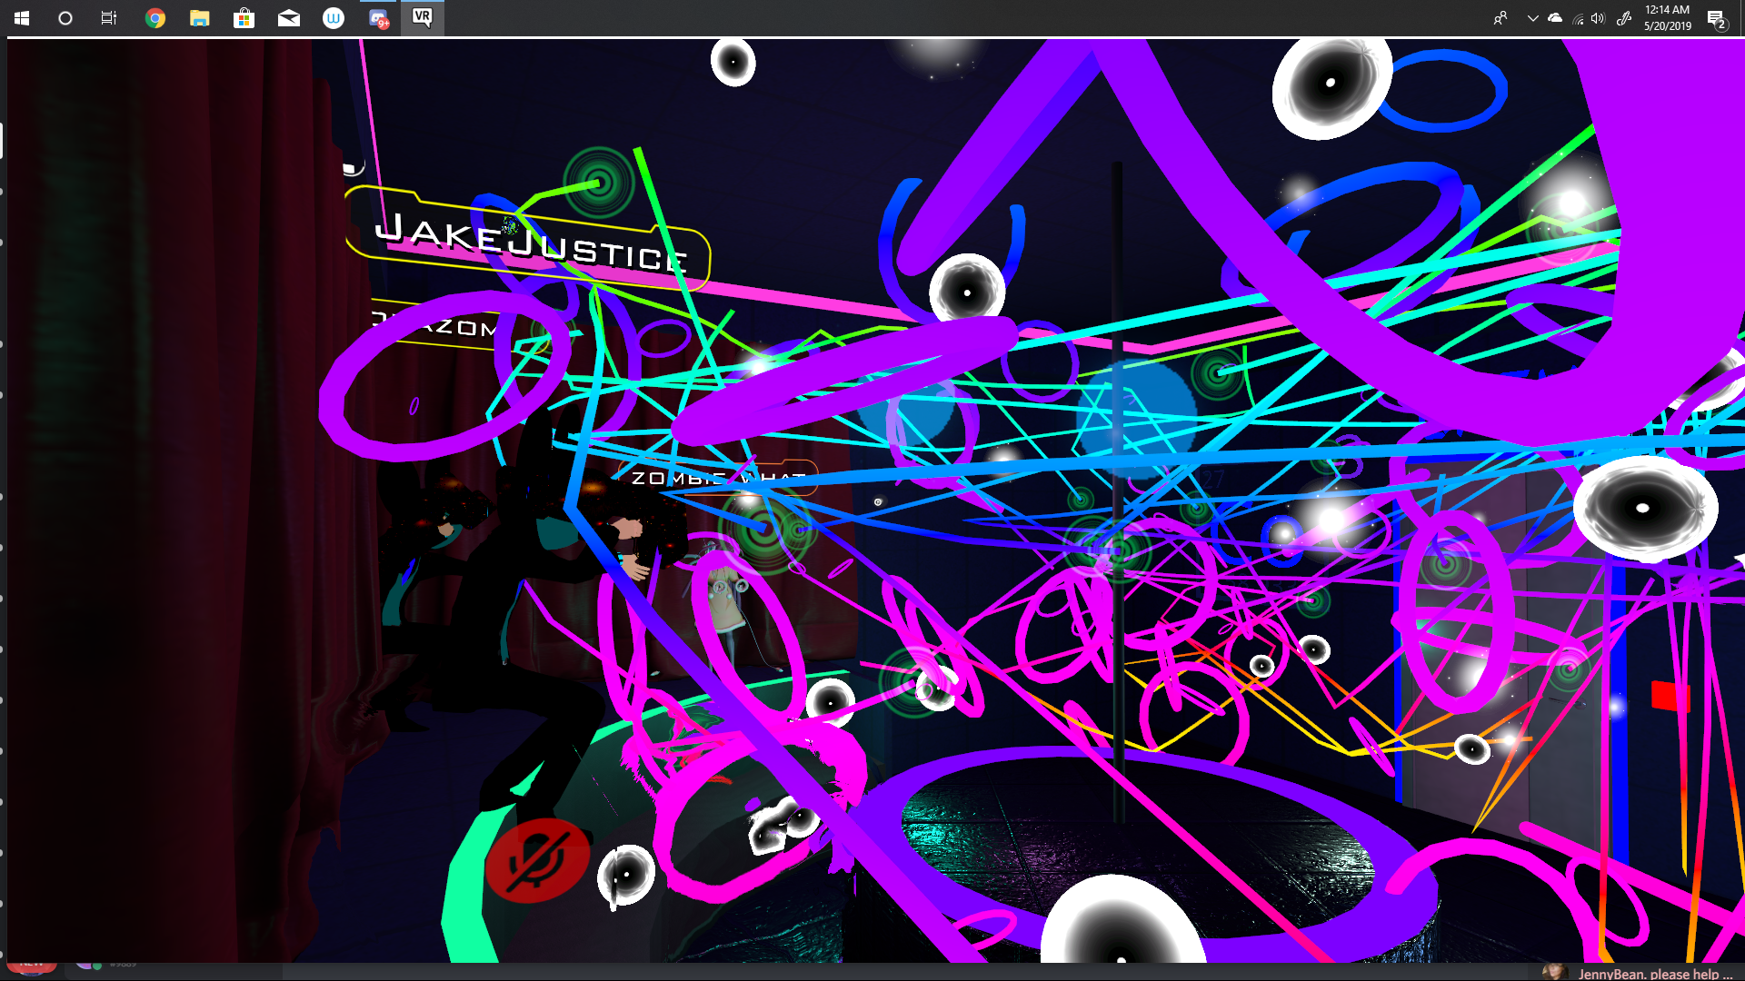Open the Mail app icon
1745x981 pixels.
pyautogui.click(x=289, y=18)
